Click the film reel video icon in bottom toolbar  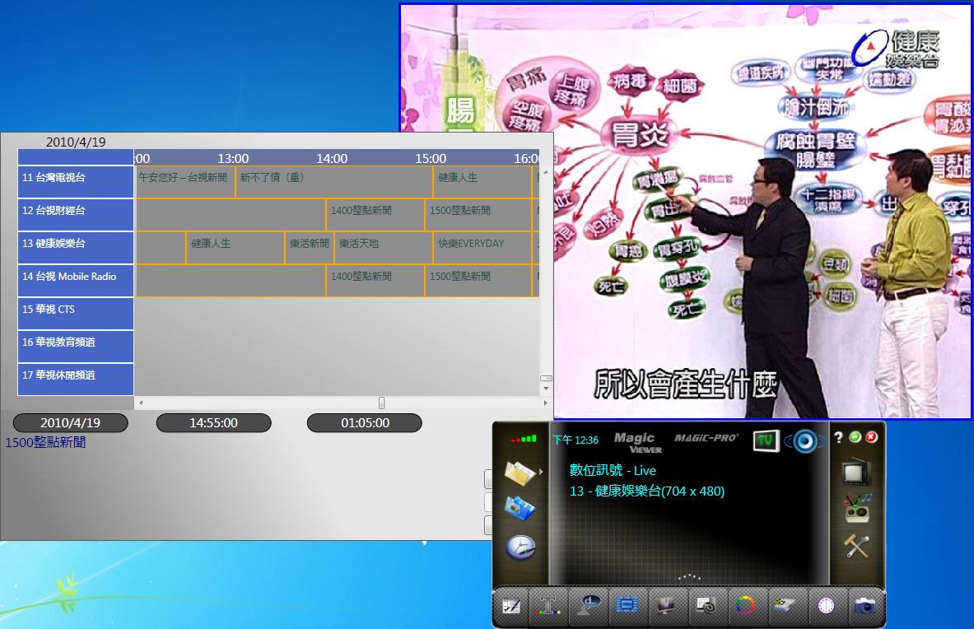point(784,604)
